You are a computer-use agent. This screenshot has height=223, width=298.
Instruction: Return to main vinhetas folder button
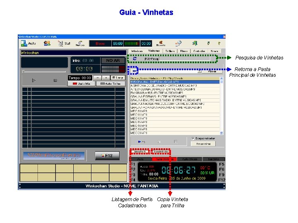[134, 71]
